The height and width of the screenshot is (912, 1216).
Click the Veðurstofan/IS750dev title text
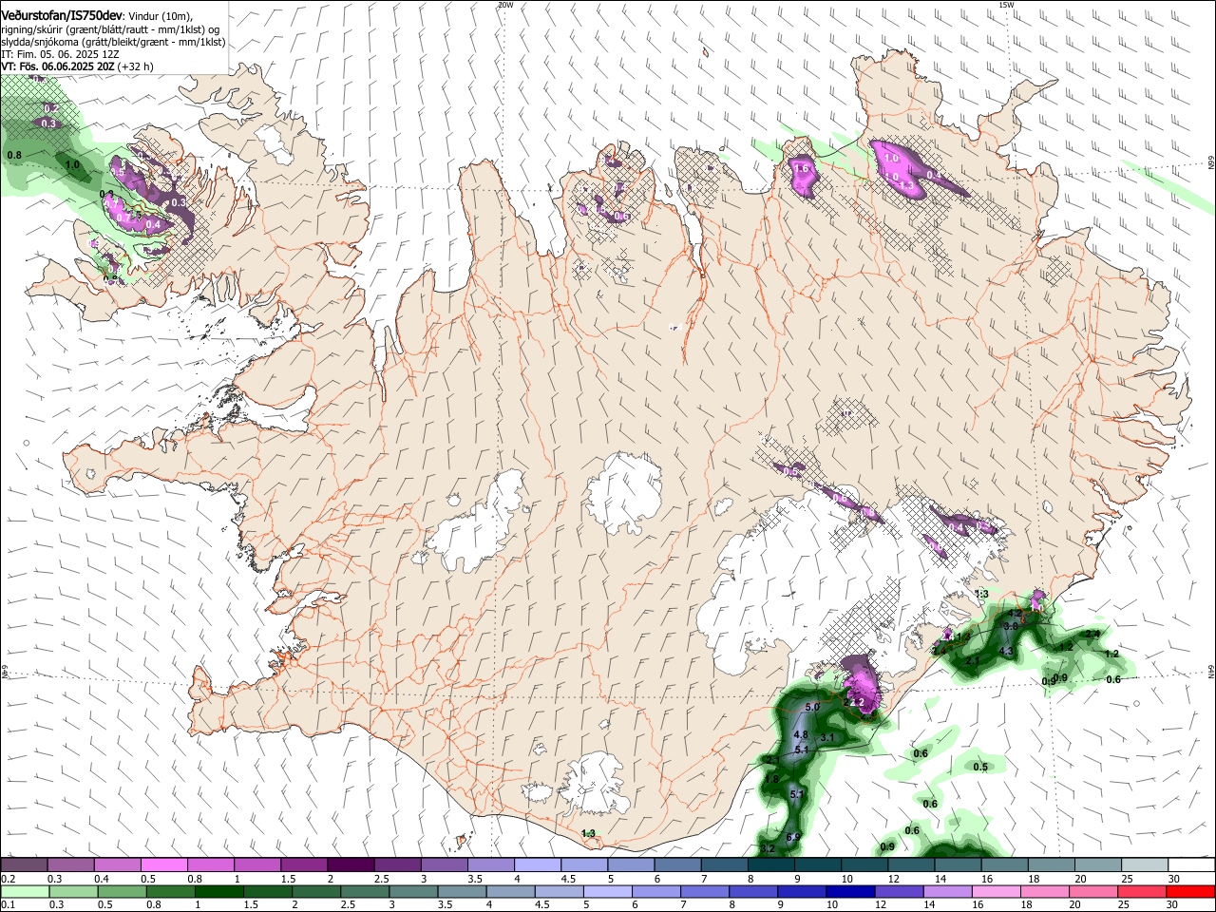click(x=62, y=14)
